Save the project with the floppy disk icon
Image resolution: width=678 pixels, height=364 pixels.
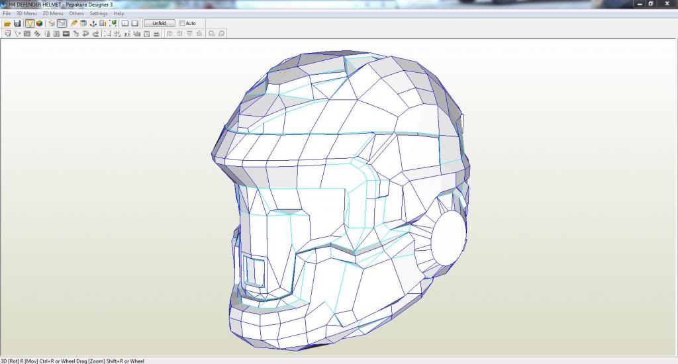(17, 23)
